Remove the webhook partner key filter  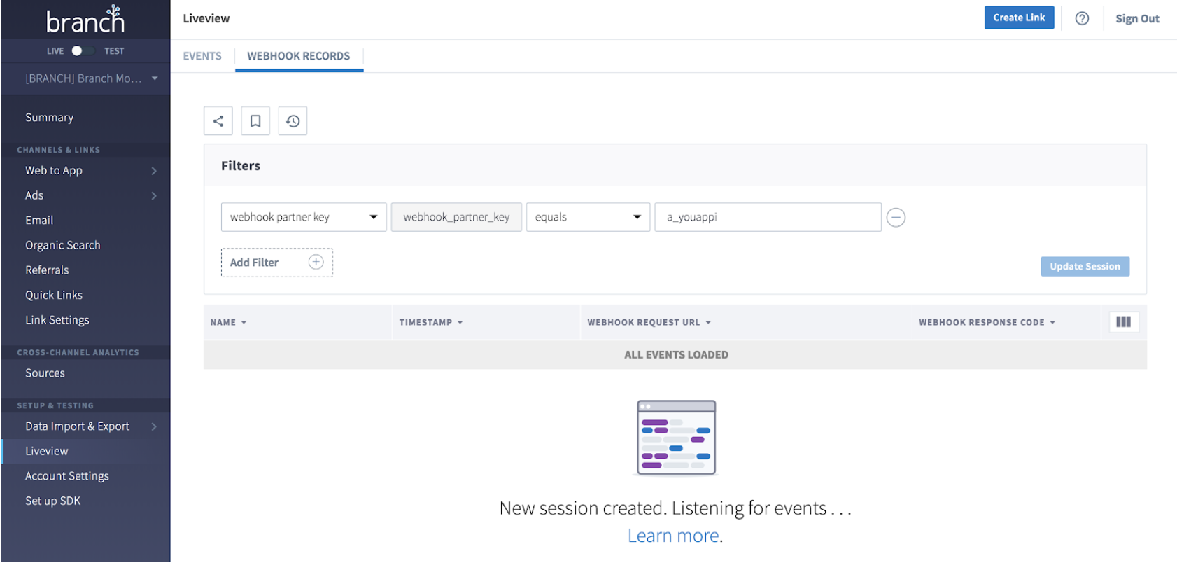896,218
